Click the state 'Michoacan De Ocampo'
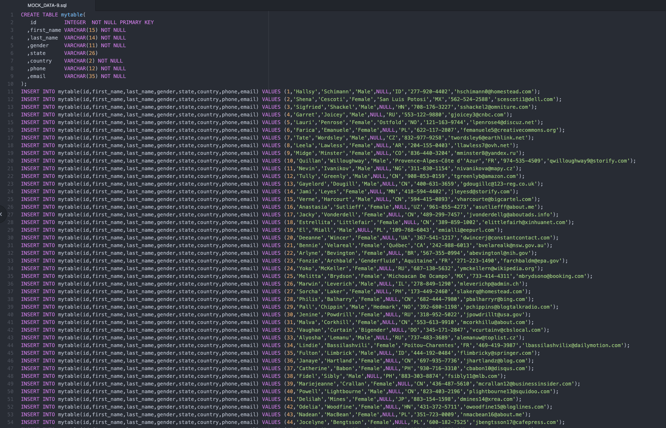This screenshot has width=666, height=428. pos(418,276)
